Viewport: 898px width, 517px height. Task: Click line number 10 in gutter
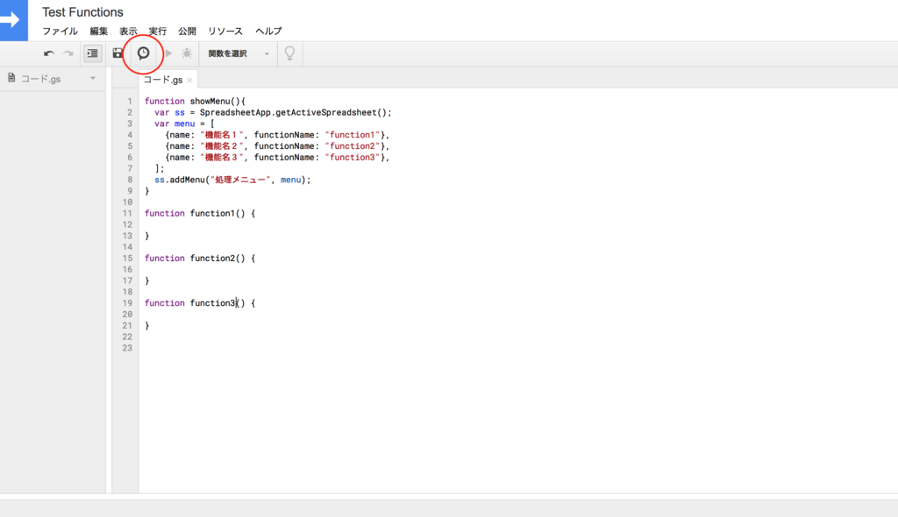tap(126, 202)
